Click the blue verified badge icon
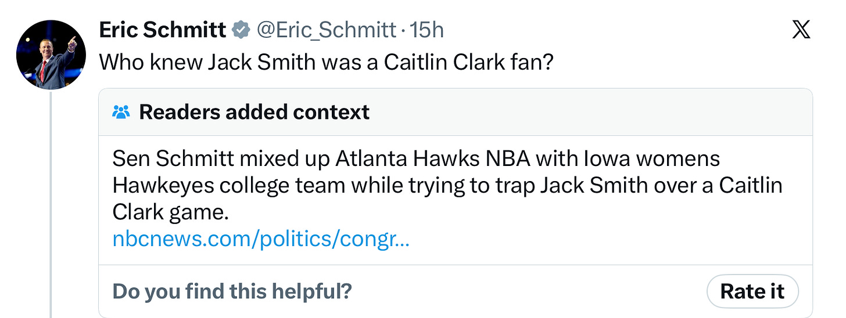The width and height of the screenshot is (846, 318). click(241, 30)
